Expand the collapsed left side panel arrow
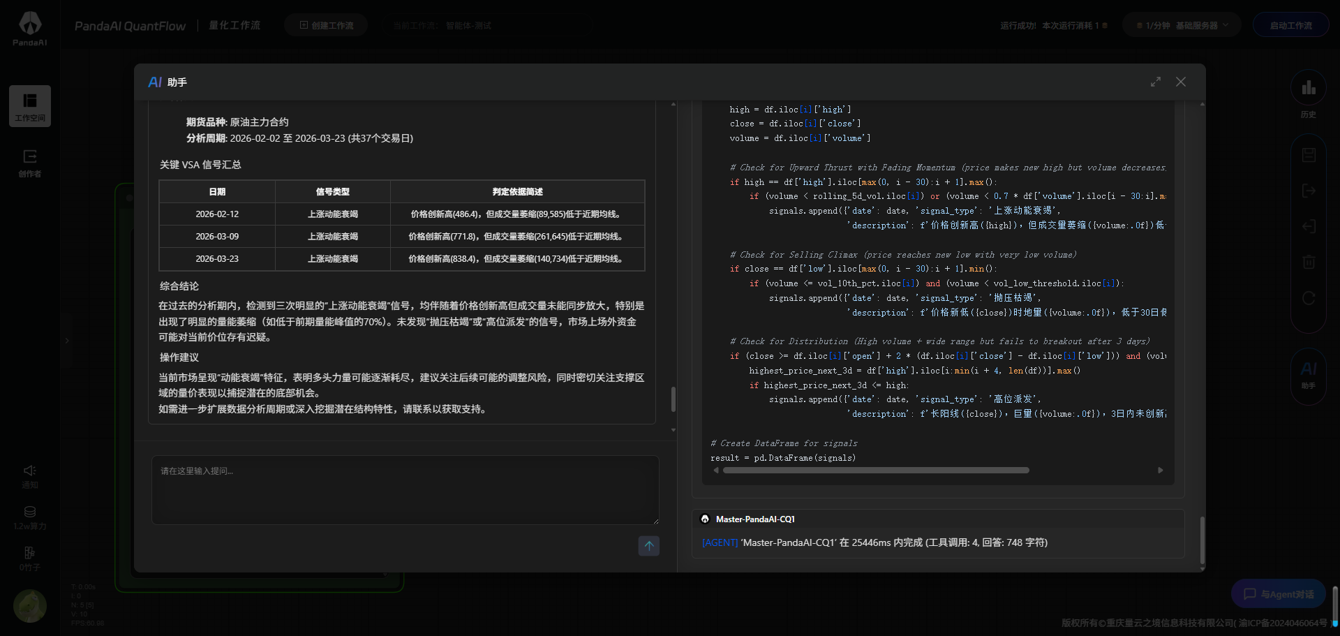 (x=67, y=341)
